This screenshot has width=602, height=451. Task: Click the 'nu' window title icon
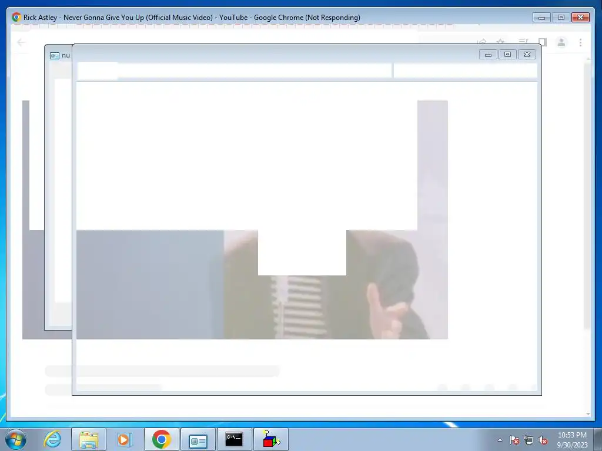pyautogui.click(x=55, y=56)
